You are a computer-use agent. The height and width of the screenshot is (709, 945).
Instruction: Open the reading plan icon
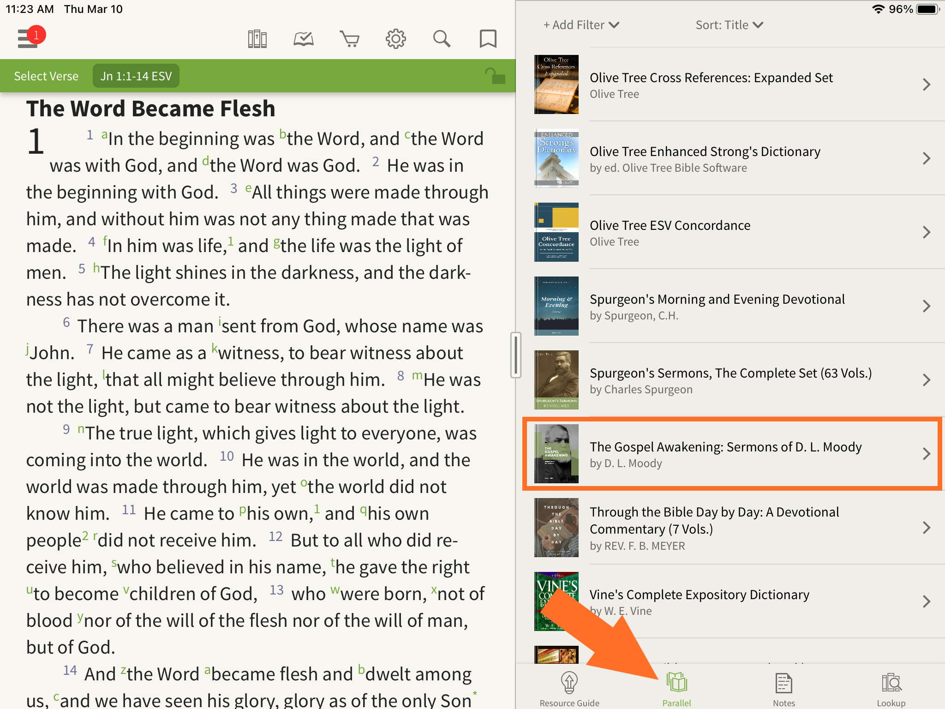[304, 39]
